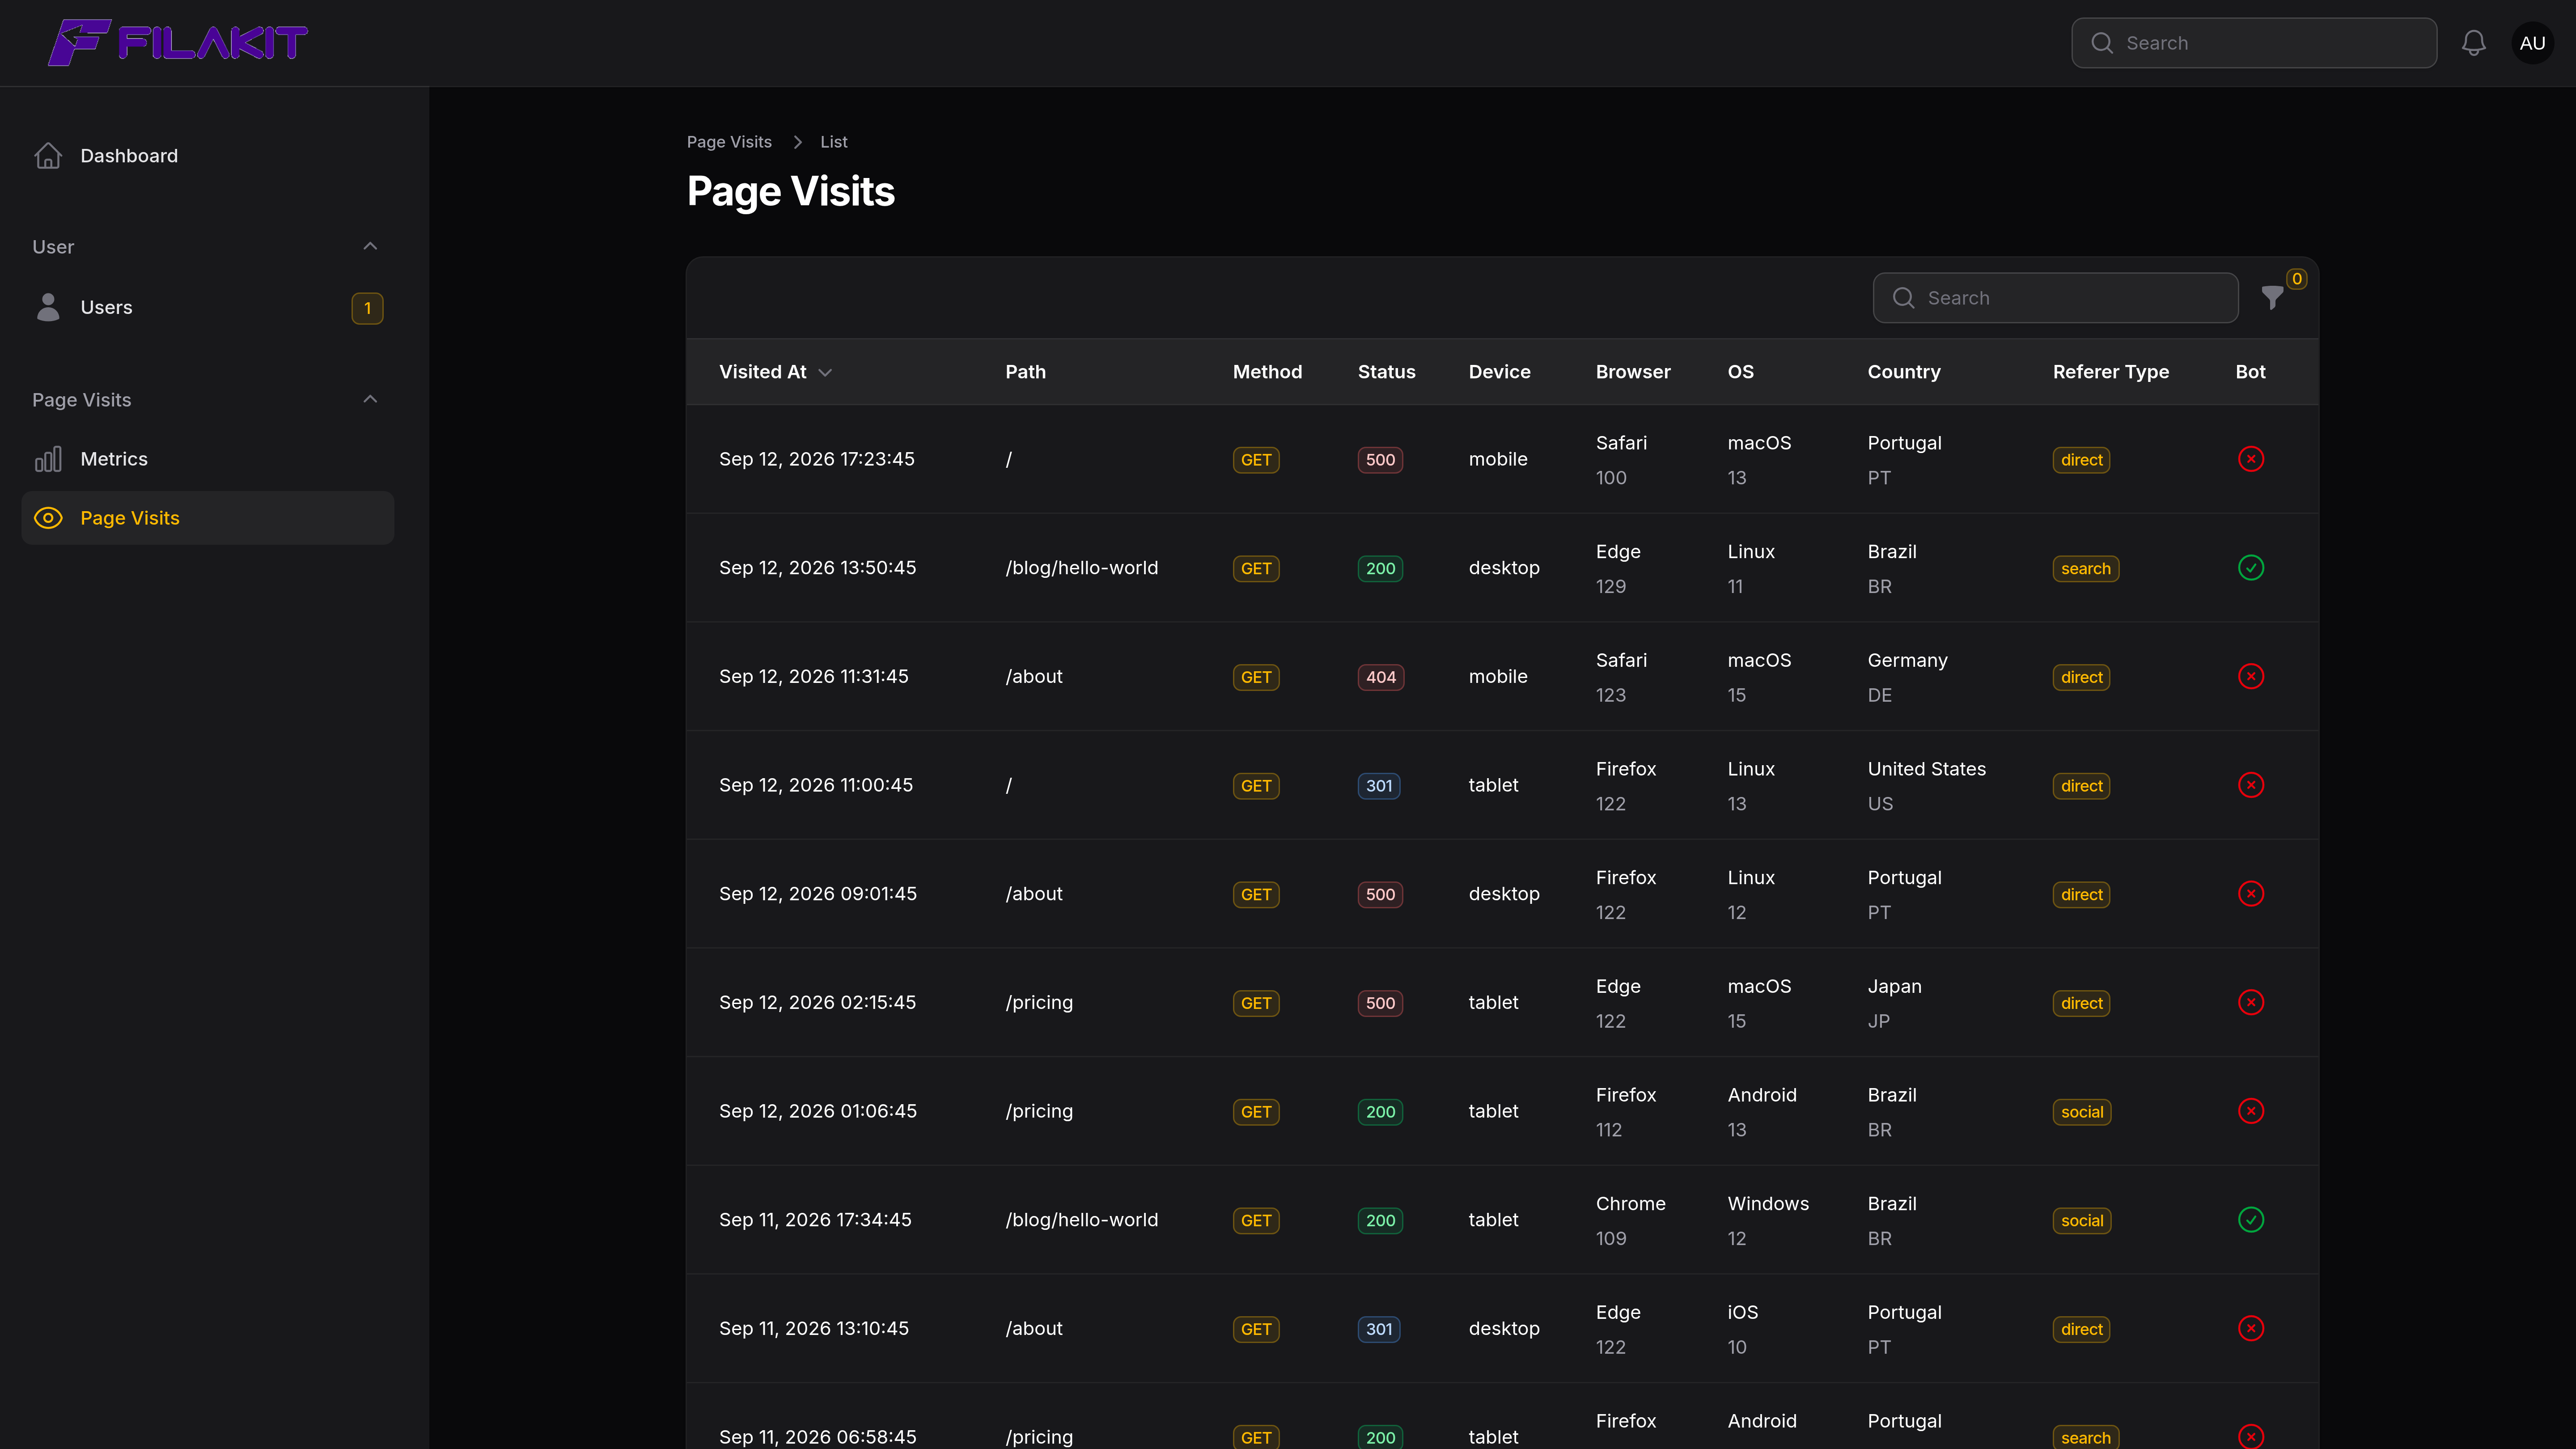Click the 301 status badge in 11:00:45 row
Viewport: 2576px width, 1449px height.
coord(1379,786)
